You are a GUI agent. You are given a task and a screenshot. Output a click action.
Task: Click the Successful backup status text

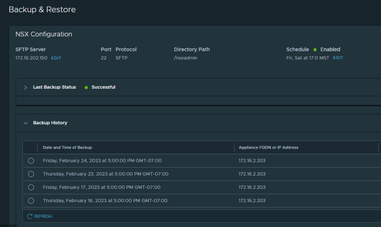103,87
